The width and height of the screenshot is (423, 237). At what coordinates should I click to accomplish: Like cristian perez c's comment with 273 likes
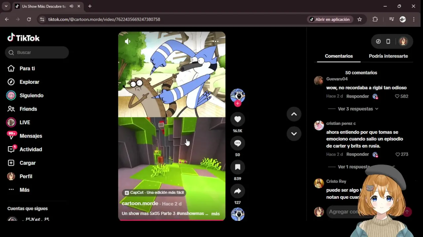point(397,154)
